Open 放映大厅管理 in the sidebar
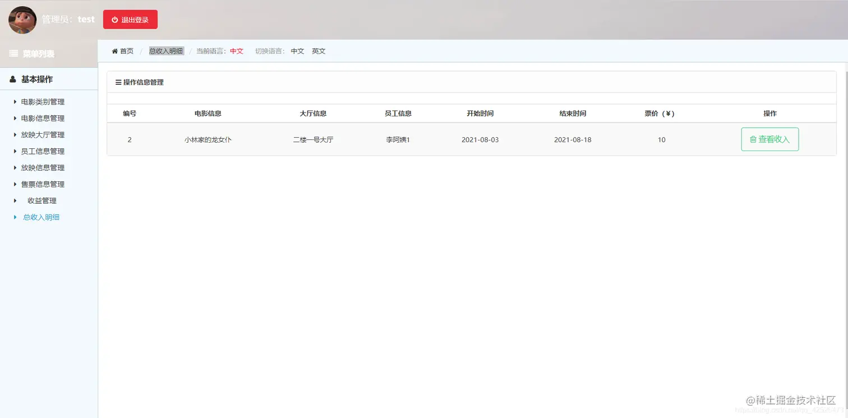This screenshot has height=418, width=848. point(43,135)
